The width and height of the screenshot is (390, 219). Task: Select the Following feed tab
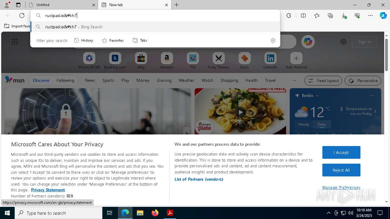pos(65,80)
